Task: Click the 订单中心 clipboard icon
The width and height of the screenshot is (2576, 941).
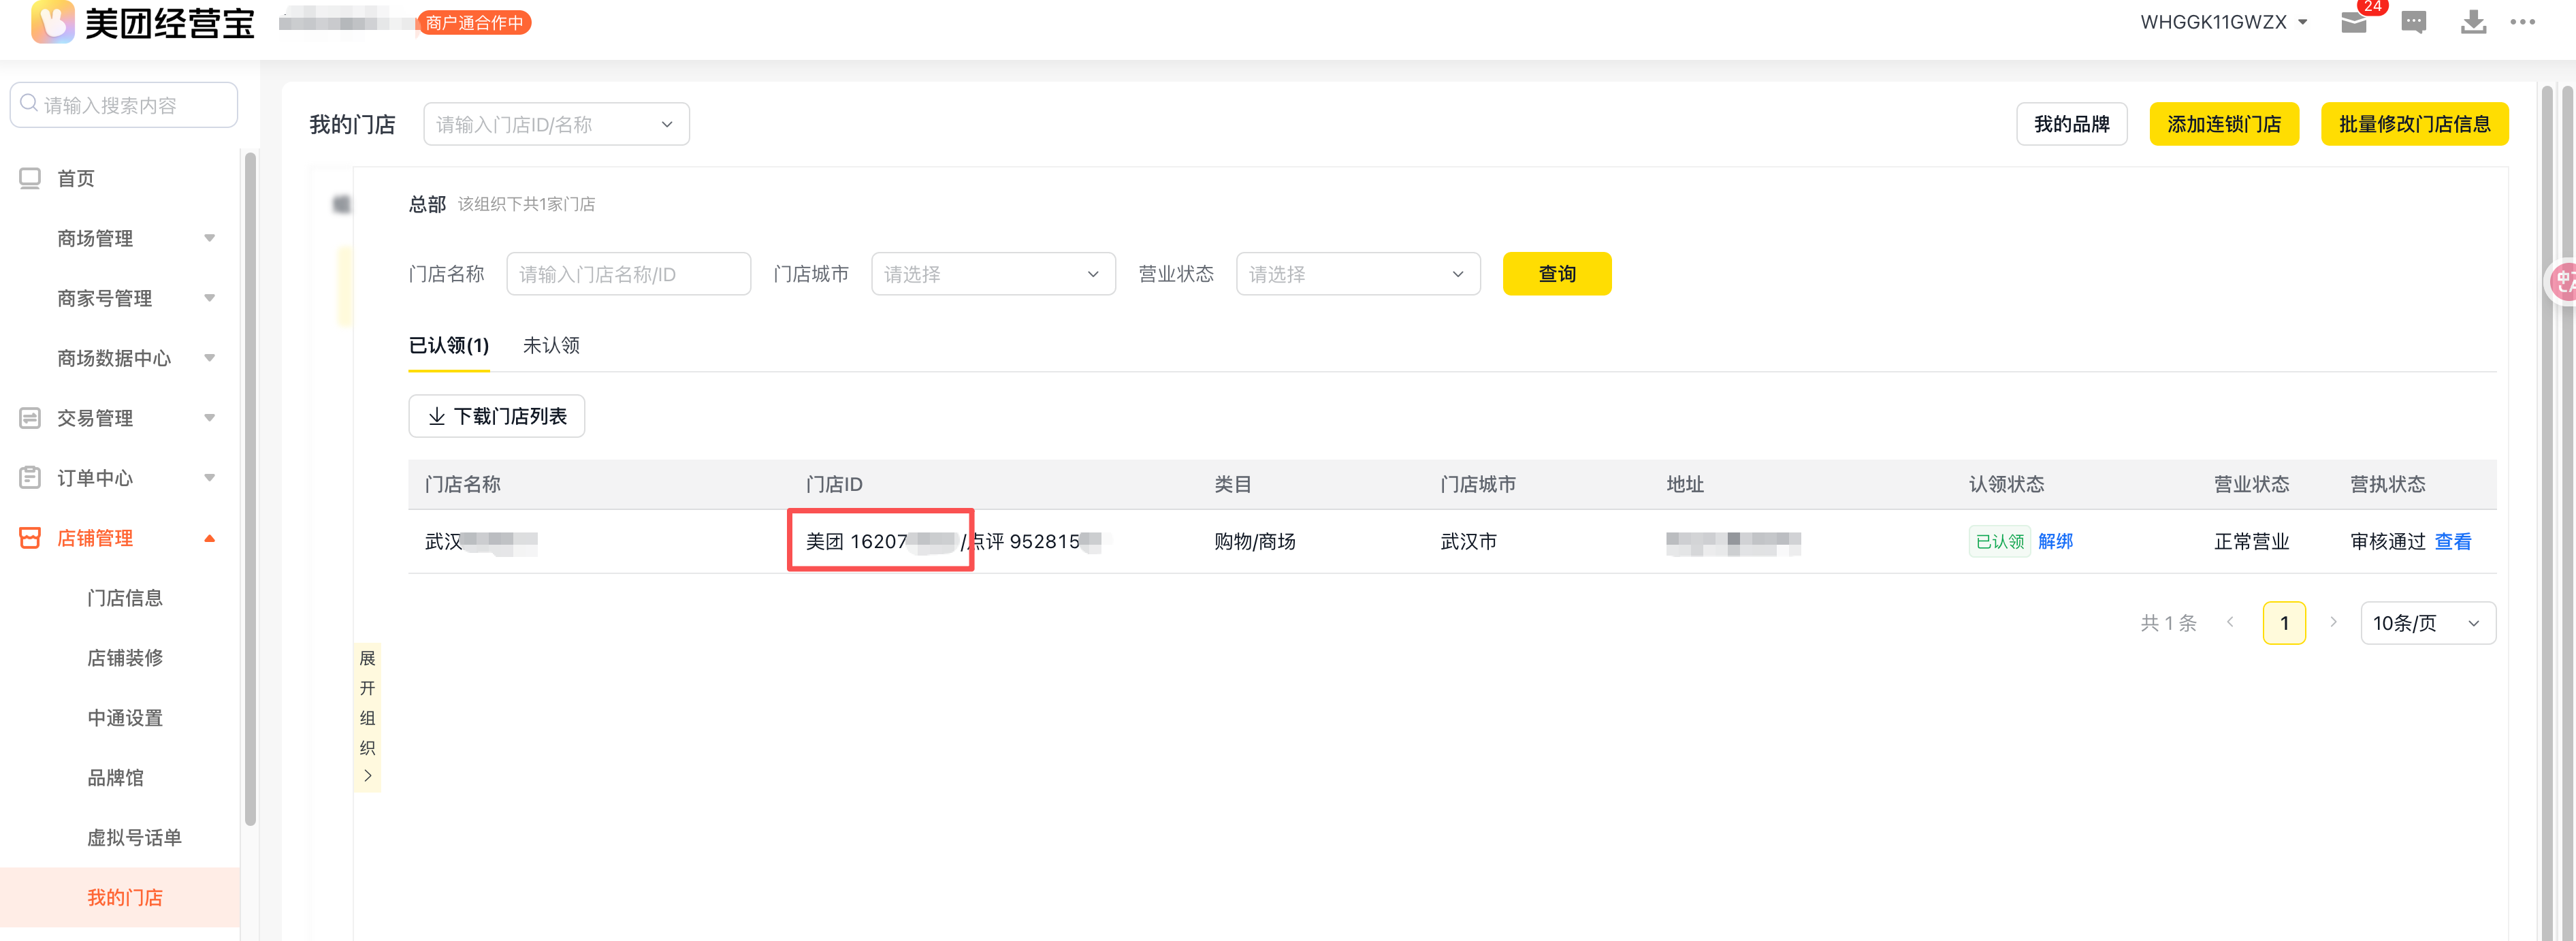Action: (x=30, y=478)
